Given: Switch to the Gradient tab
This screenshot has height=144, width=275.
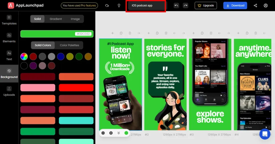Looking at the screenshot, I should [56, 19].
